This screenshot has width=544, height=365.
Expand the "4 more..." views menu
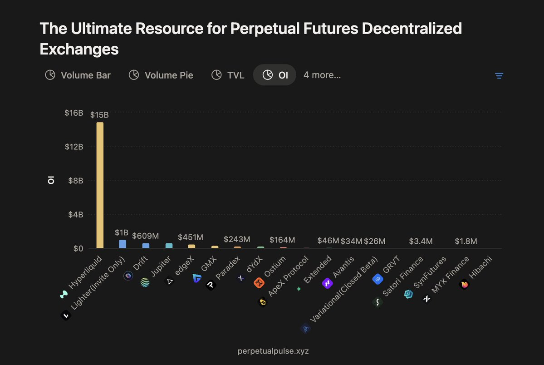click(x=322, y=75)
